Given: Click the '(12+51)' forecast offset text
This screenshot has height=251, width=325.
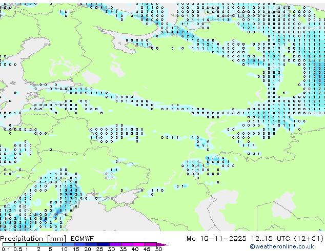Looking at the screenshot, I should [x=309, y=239].
